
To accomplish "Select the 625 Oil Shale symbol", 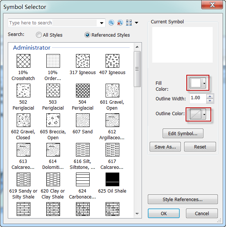I will 112,179.
